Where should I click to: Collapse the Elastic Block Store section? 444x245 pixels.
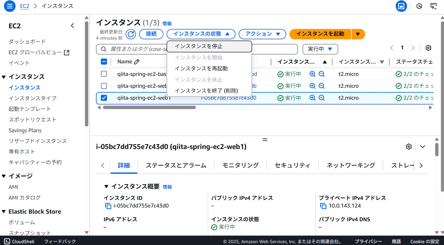pos(4,212)
